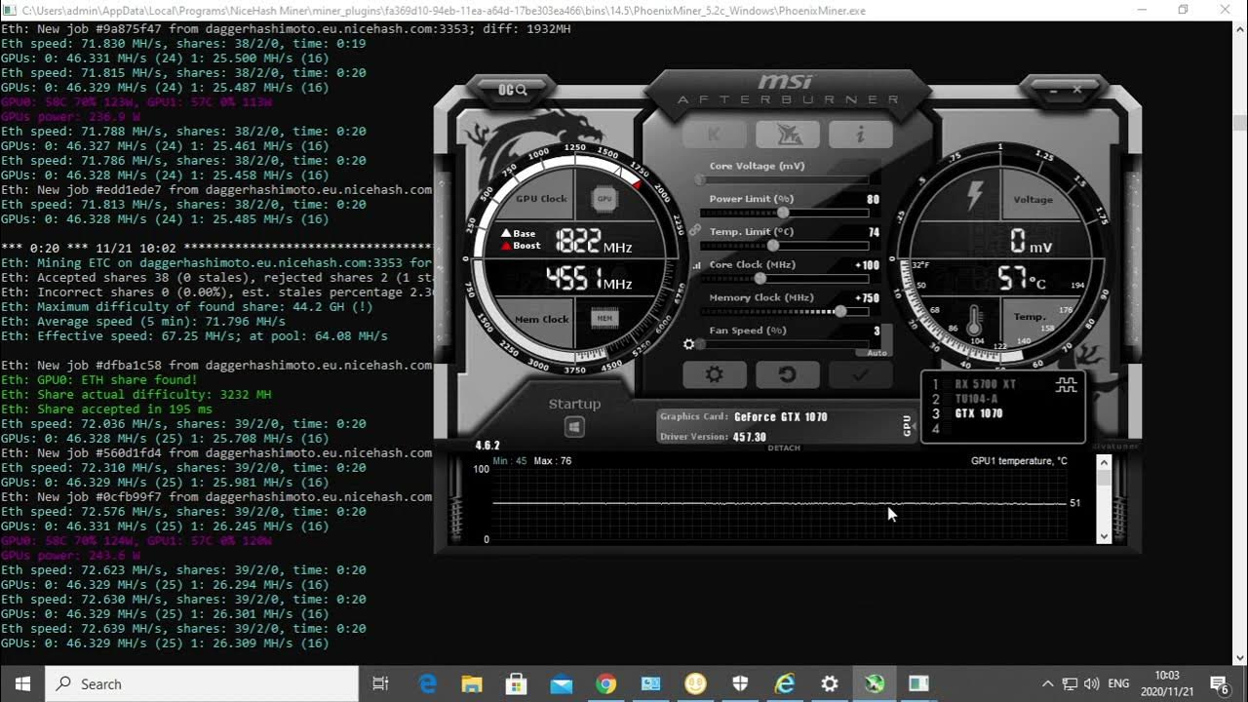1248x702 pixels.
Task: Open Microsoft Store from taskbar
Action: pyautogui.click(x=517, y=684)
